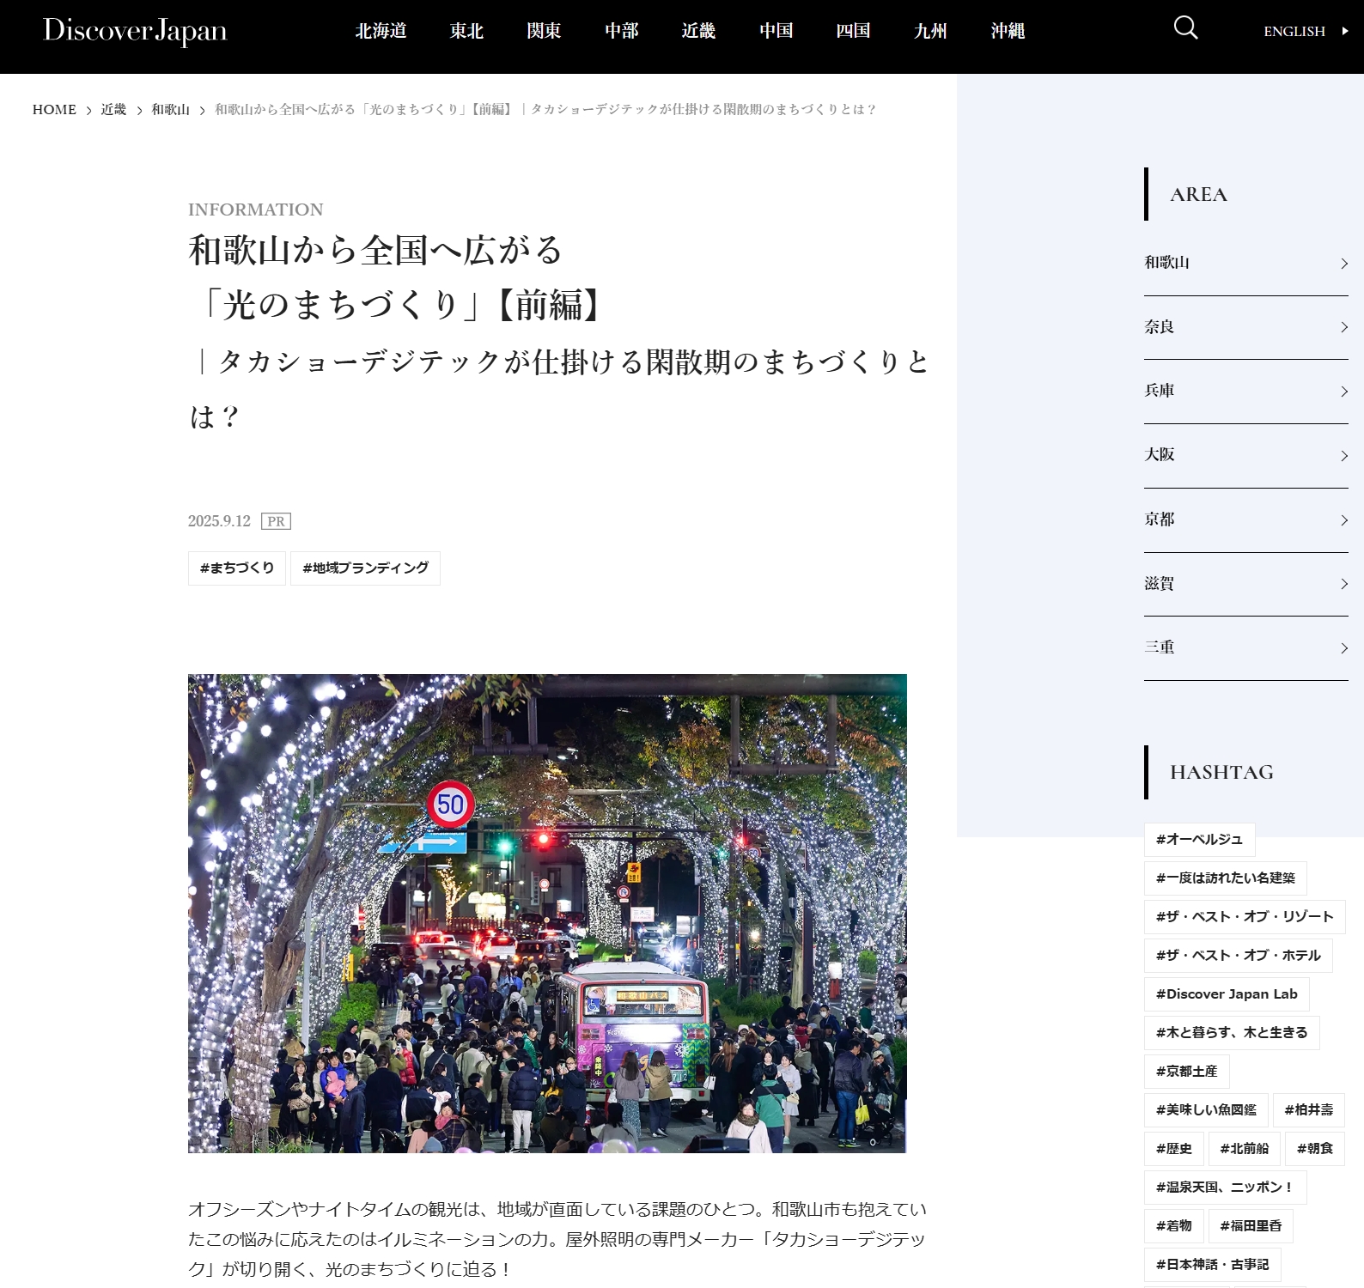This screenshot has height=1288, width=1364.
Task: Open the 滋賀 area link
Action: click(x=1160, y=584)
